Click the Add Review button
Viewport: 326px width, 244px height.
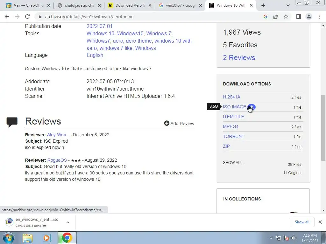pyautogui.click(x=179, y=124)
